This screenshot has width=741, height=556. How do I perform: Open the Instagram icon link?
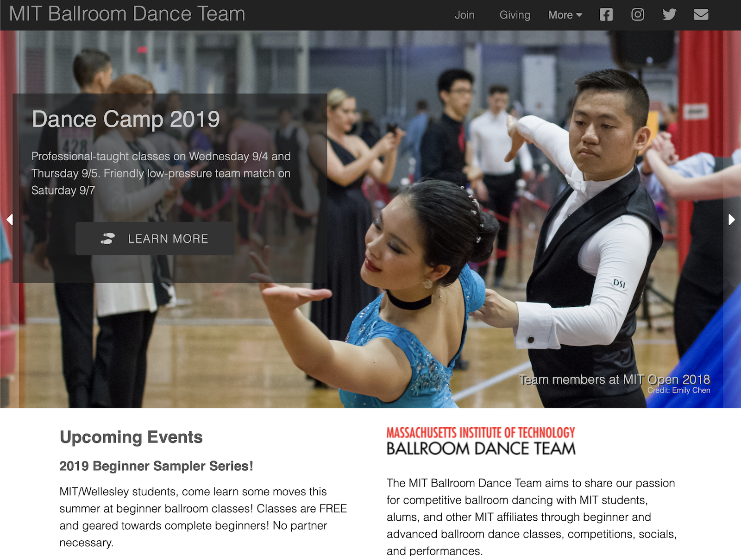tap(638, 15)
